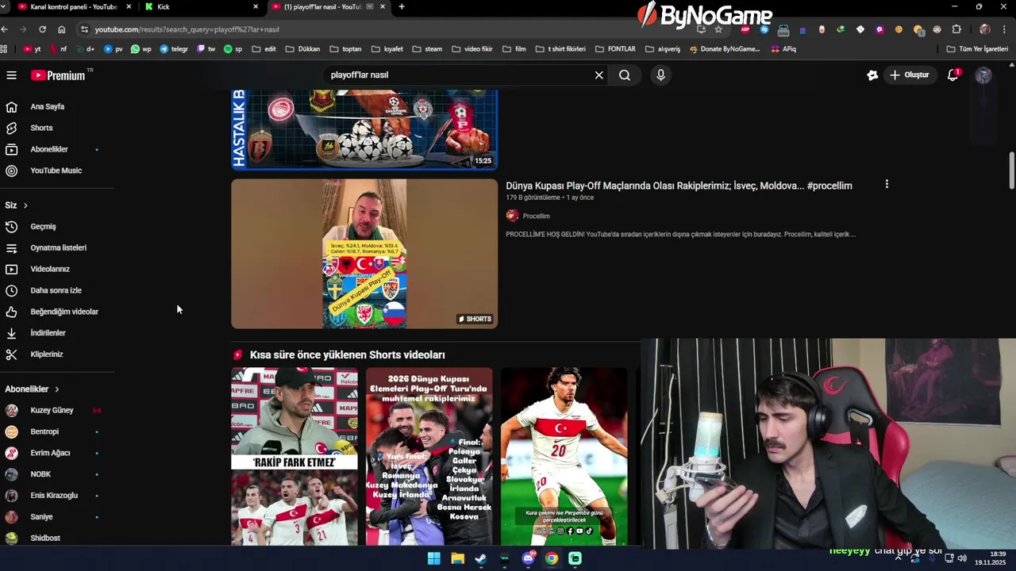The height and width of the screenshot is (571, 1016).
Task: Click the magnifier search button
Action: [x=625, y=75]
